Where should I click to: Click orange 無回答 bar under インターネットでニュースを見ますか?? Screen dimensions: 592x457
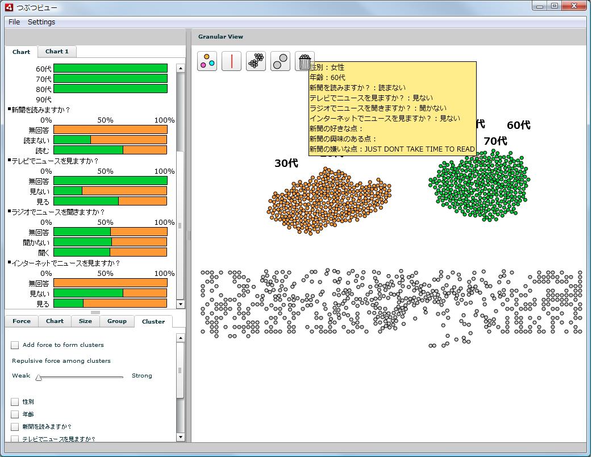pos(111,283)
